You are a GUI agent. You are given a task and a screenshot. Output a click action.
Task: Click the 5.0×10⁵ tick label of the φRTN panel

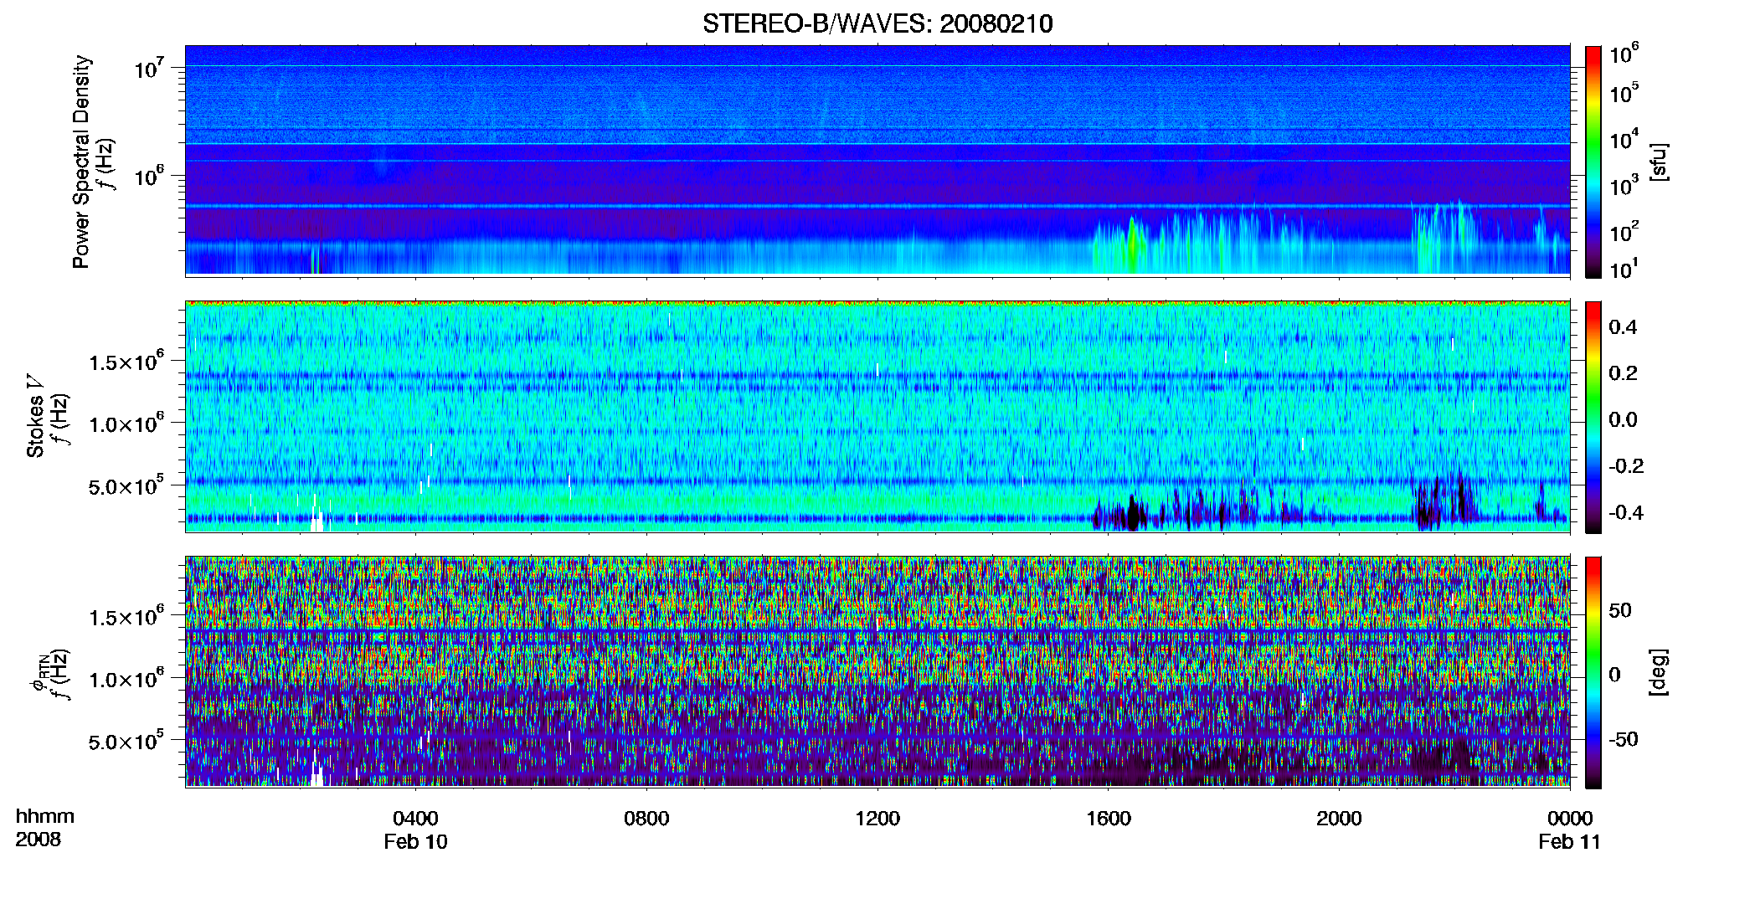126,741
